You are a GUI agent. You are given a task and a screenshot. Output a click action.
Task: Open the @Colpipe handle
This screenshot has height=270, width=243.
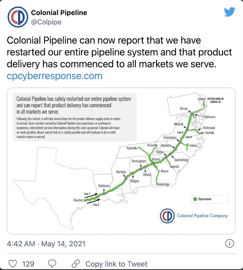(46, 22)
